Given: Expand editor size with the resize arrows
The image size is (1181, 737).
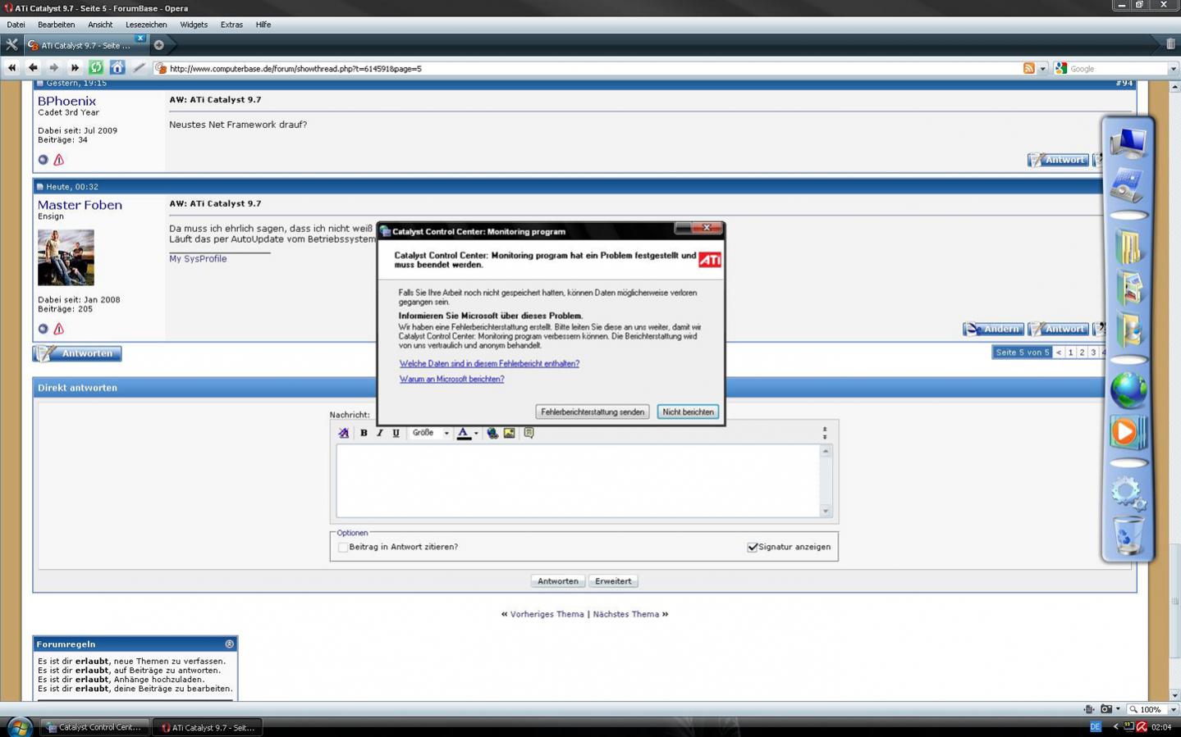Looking at the screenshot, I should pyautogui.click(x=825, y=433).
